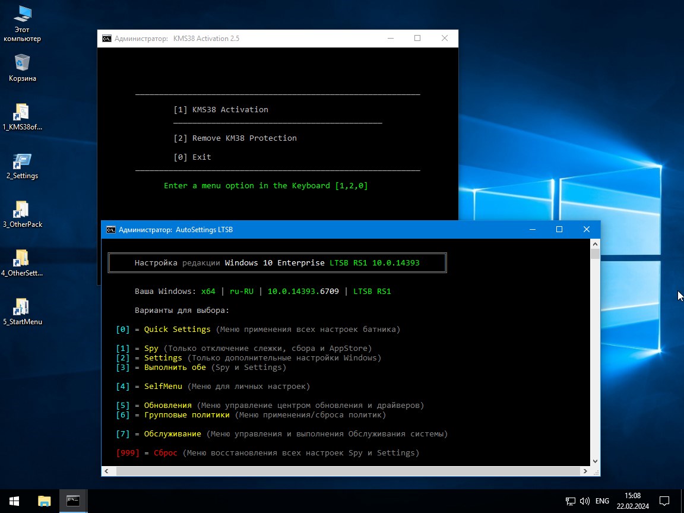Close the KMS38 Activation 2.5 window
Viewport: 684px width, 513px height.
coord(445,39)
